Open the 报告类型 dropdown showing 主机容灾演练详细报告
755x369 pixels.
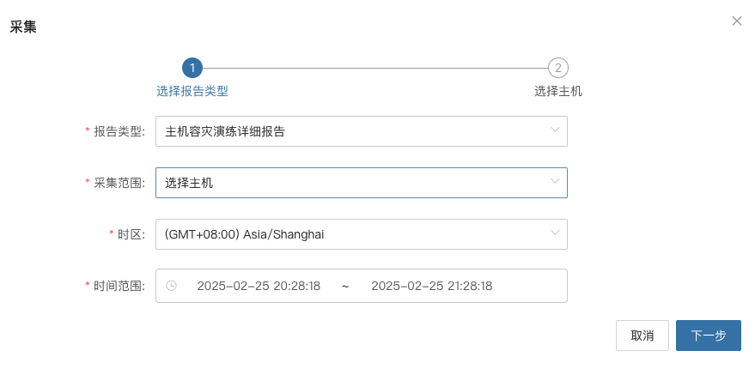[x=361, y=130]
